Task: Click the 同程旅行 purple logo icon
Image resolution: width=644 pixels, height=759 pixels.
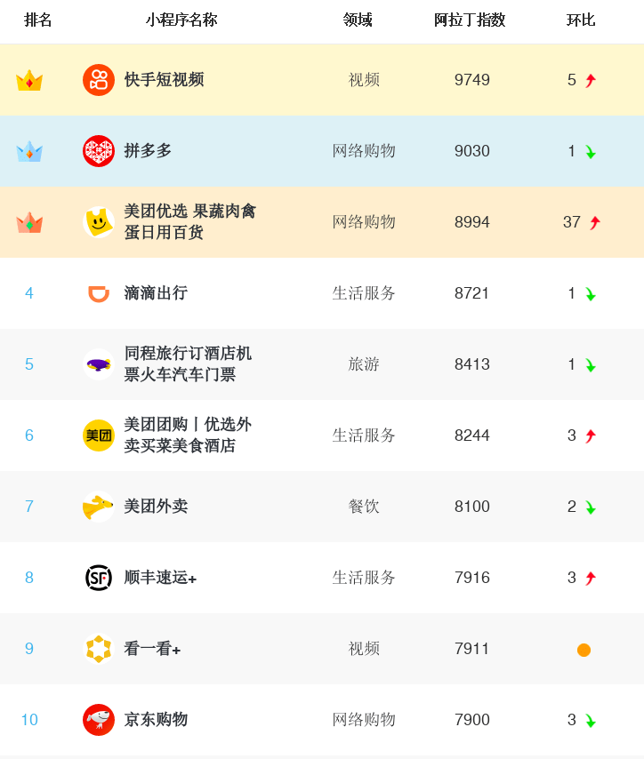Action: (99, 364)
